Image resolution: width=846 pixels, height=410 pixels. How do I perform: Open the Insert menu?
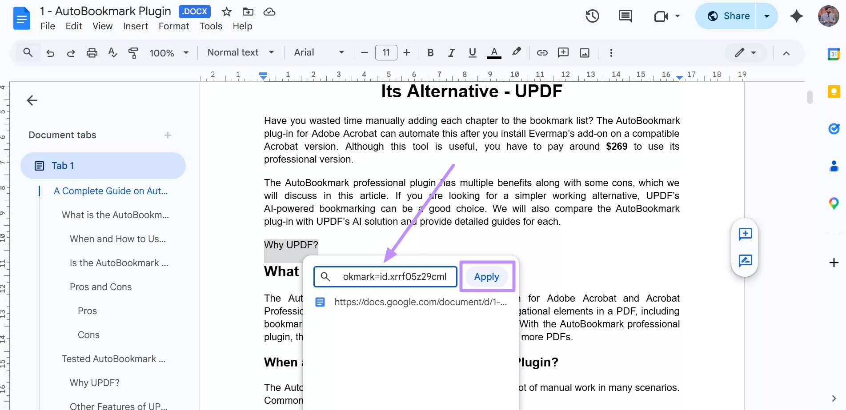click(136, 26)
